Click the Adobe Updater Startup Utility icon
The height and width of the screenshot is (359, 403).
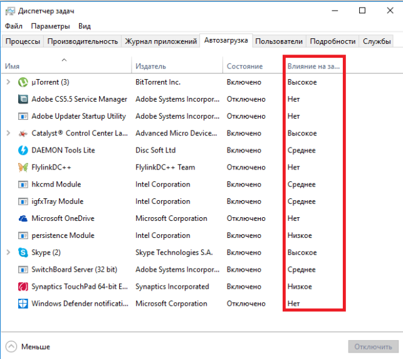[23, 116]
